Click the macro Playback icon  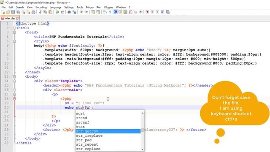(x=157, y=12)
